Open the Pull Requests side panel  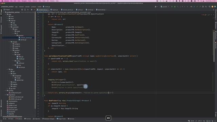pos(1,29)
